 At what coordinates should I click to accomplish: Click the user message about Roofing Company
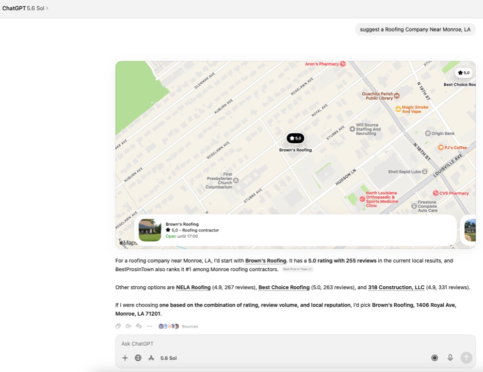click(x=415, y=29)
